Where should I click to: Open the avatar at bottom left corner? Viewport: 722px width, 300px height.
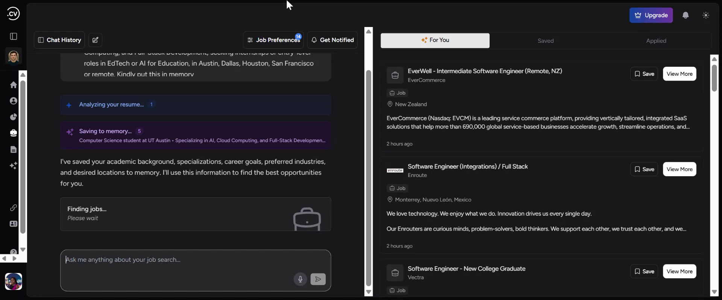[x=14, y=281]
